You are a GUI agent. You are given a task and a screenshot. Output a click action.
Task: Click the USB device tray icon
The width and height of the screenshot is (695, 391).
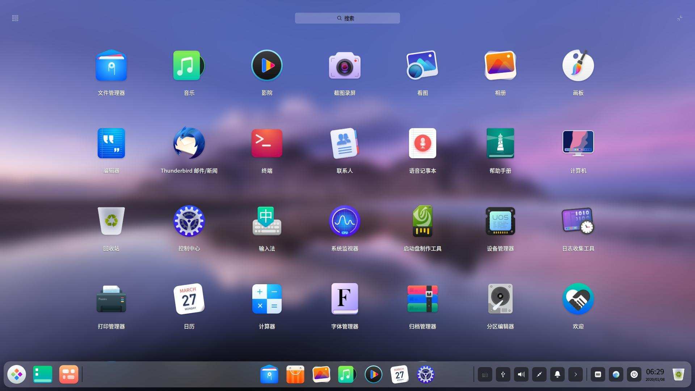tap(503, 374)
